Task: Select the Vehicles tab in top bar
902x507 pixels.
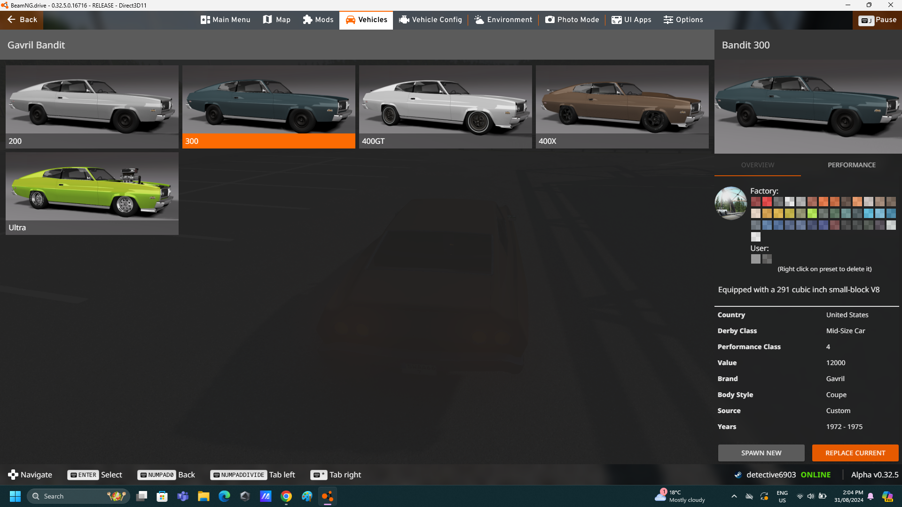Action: [x=366, y=20]
